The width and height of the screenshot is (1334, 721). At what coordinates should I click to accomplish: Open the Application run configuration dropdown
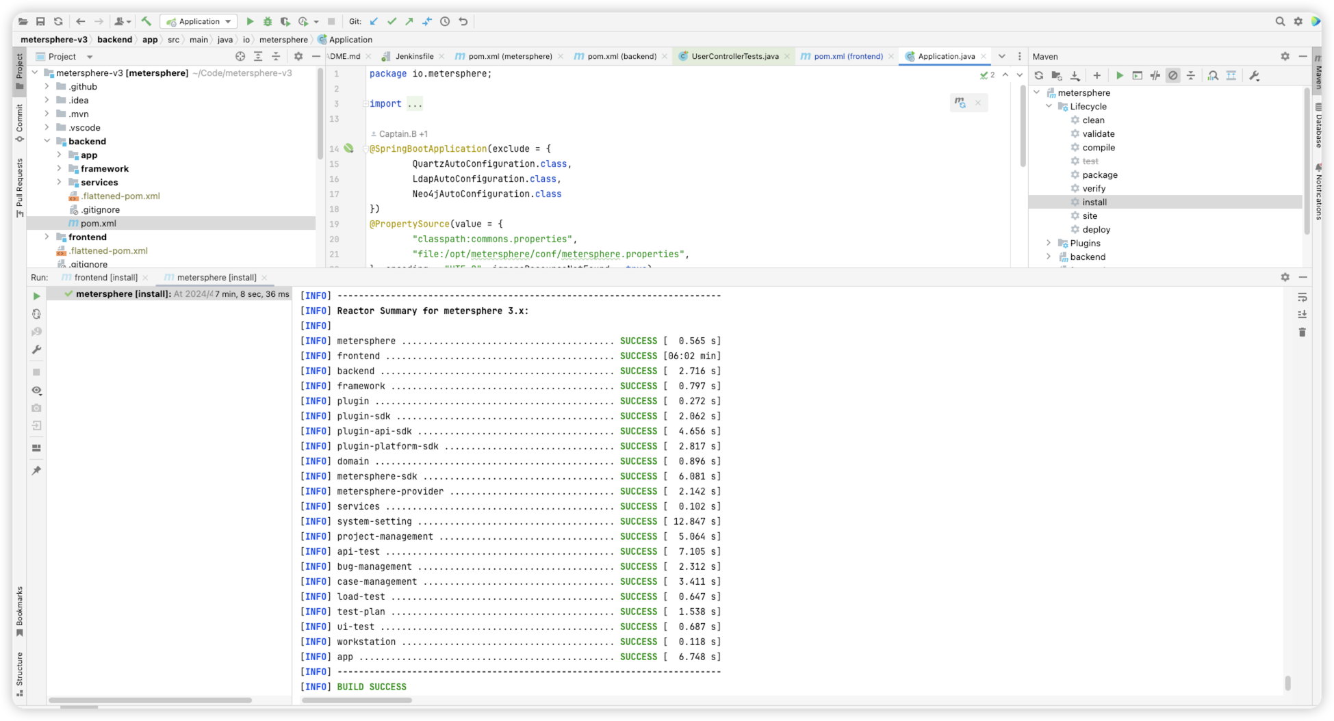coord(198,21)
